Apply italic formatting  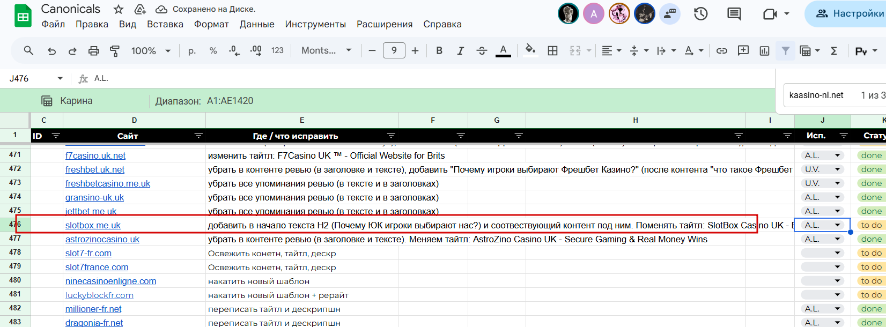[x=460, y=50]
